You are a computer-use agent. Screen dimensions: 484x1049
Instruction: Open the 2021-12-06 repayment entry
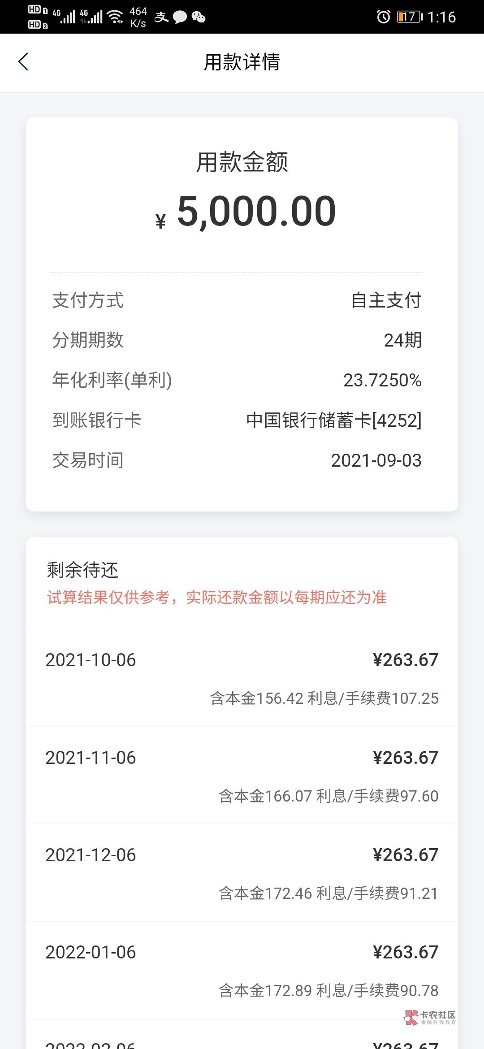pos(242,873)
